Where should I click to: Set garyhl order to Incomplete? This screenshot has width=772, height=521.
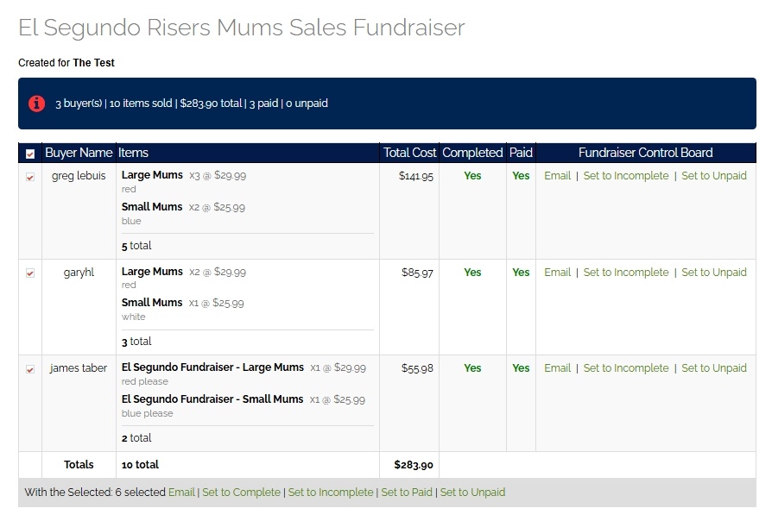pos(626,272)
